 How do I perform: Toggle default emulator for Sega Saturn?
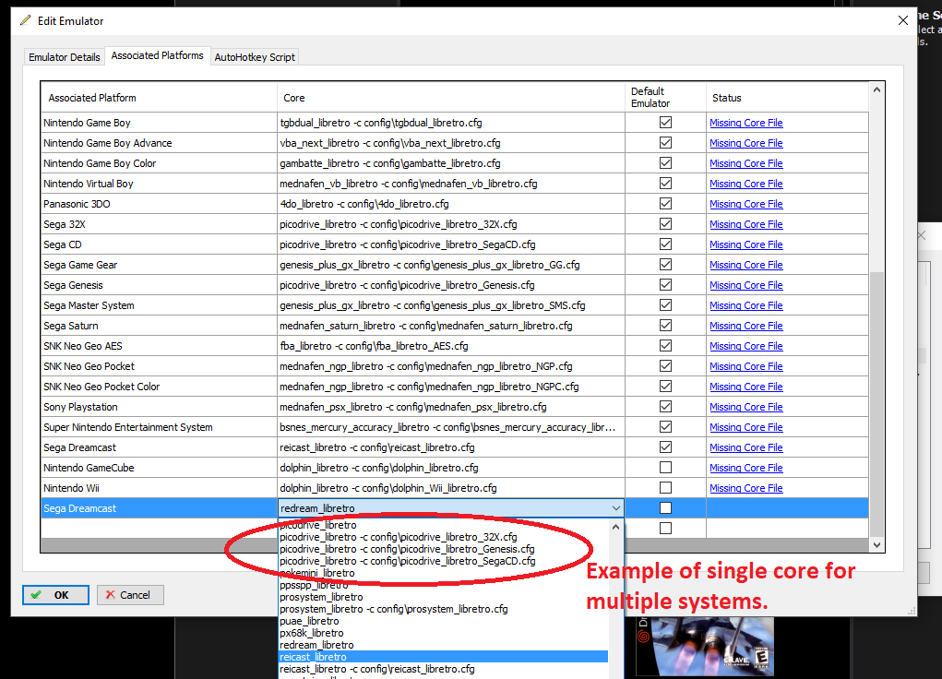point(665,326)
